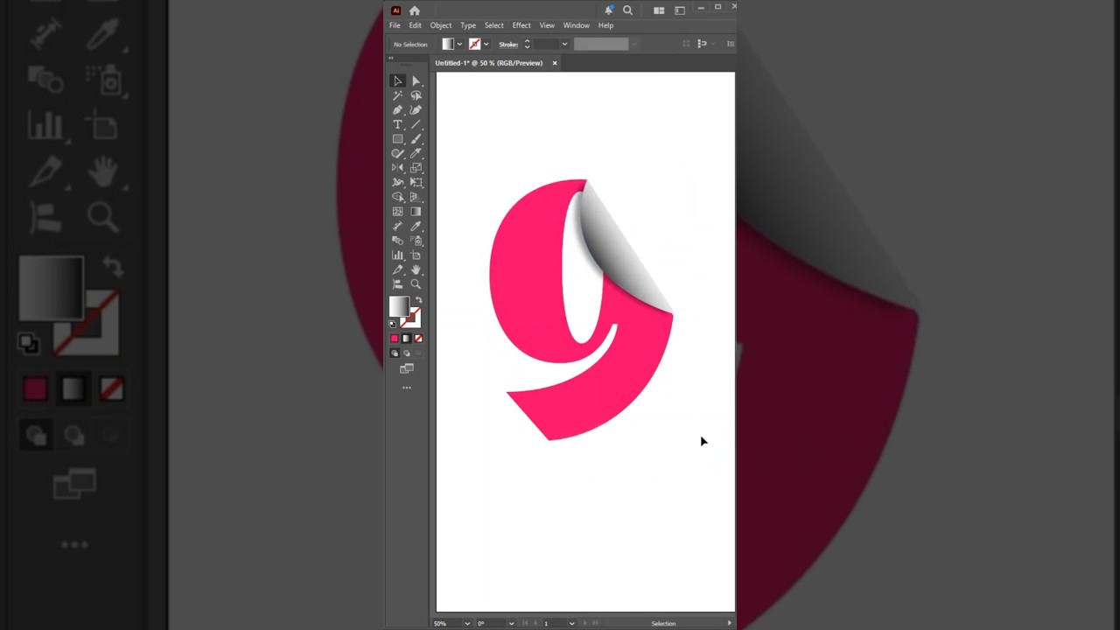The image size is (1120, 630).
Task: Open the File menu
Action: coord(395,25)
